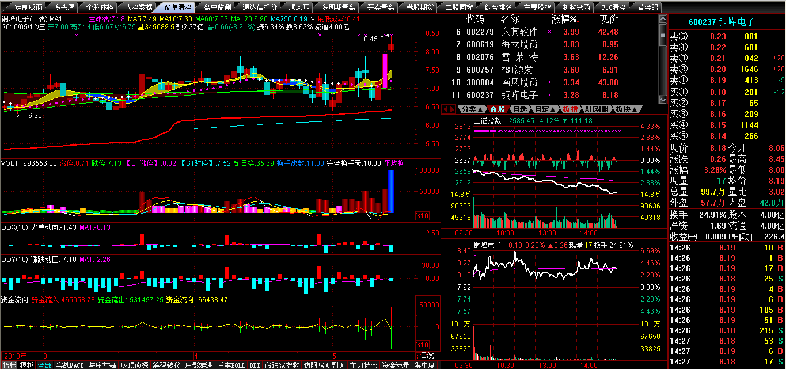
Task: Apply the 集中度 indicator
Action: 424,365
